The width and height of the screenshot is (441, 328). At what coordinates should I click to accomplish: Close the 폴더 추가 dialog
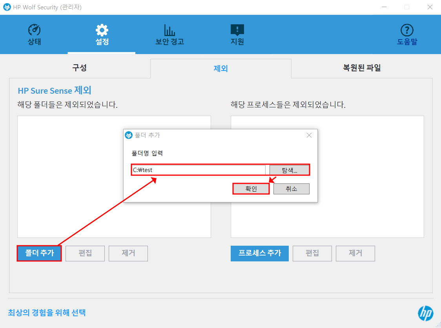[x=309, y=135]
